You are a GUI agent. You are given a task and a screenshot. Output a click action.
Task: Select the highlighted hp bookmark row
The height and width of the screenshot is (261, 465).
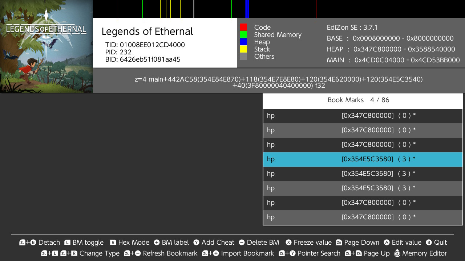pos(363,159)
